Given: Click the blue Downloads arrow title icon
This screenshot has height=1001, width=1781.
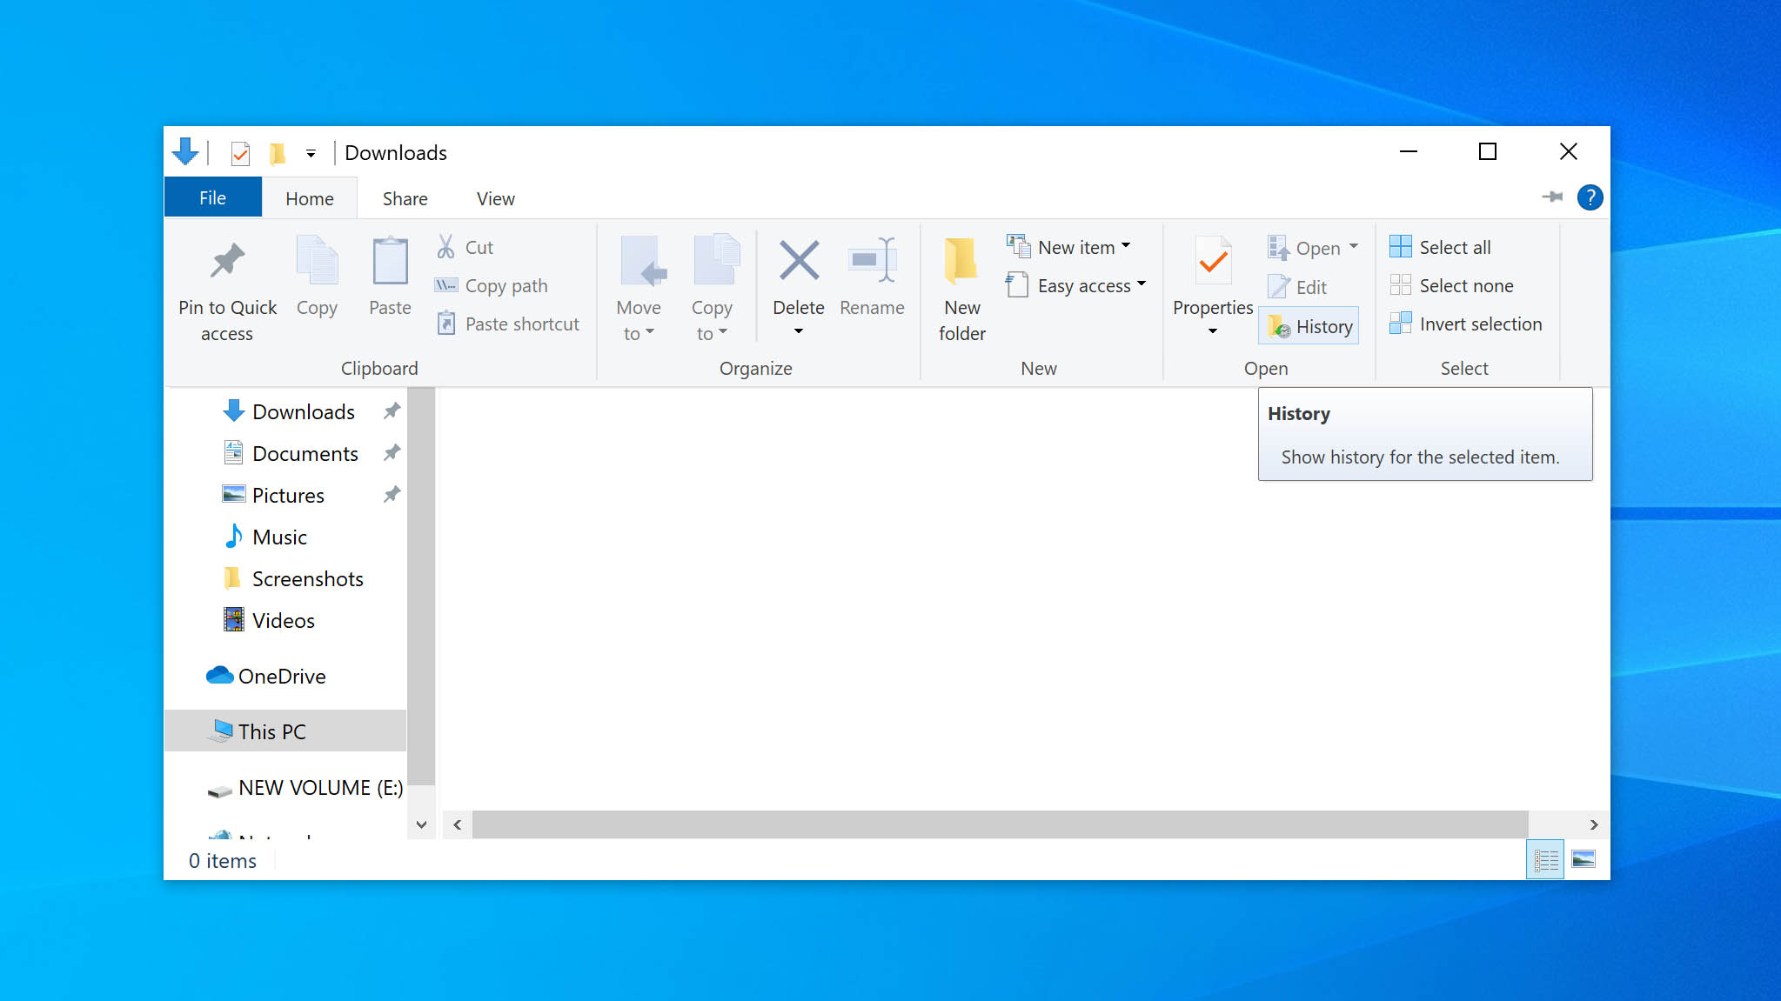Looking at the screenshot, I should pos(185,152).
